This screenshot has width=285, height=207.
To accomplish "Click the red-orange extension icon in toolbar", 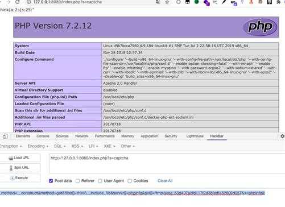I will pyautogui.click(x=251, y=2).
